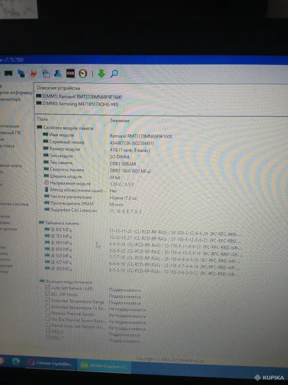Click the icon beside Ширина модуля
This screenshot has height=385, width=288.
47,176
